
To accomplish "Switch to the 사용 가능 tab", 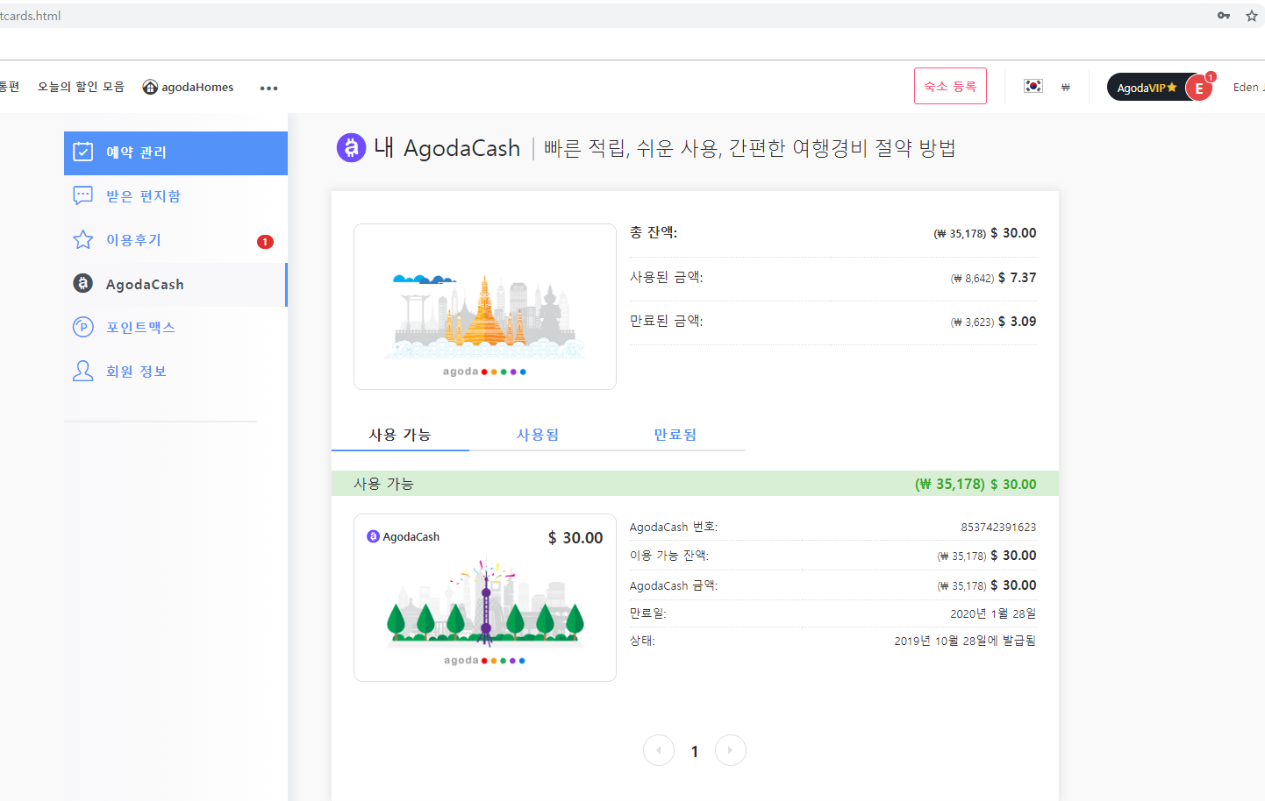I will tap(400, 435).
